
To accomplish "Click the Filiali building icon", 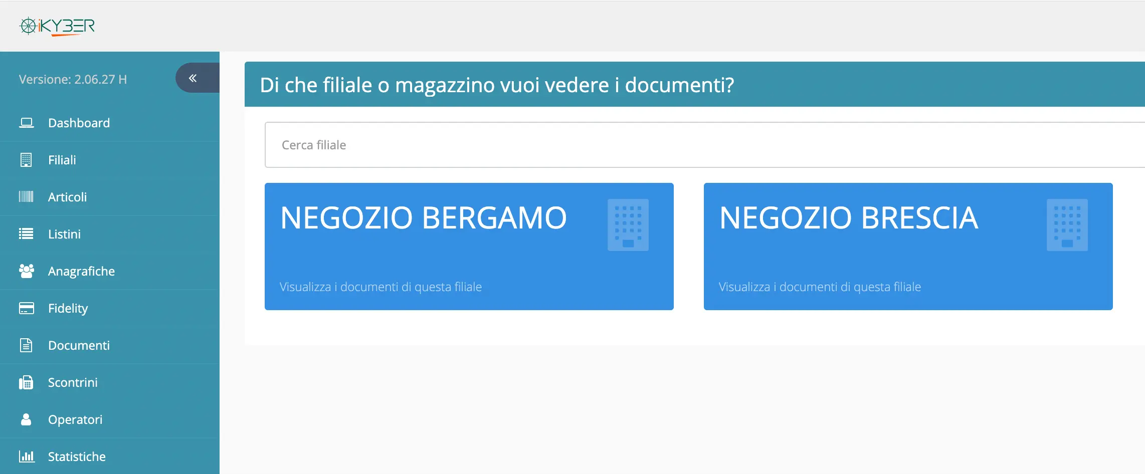I will pos(26,160).
